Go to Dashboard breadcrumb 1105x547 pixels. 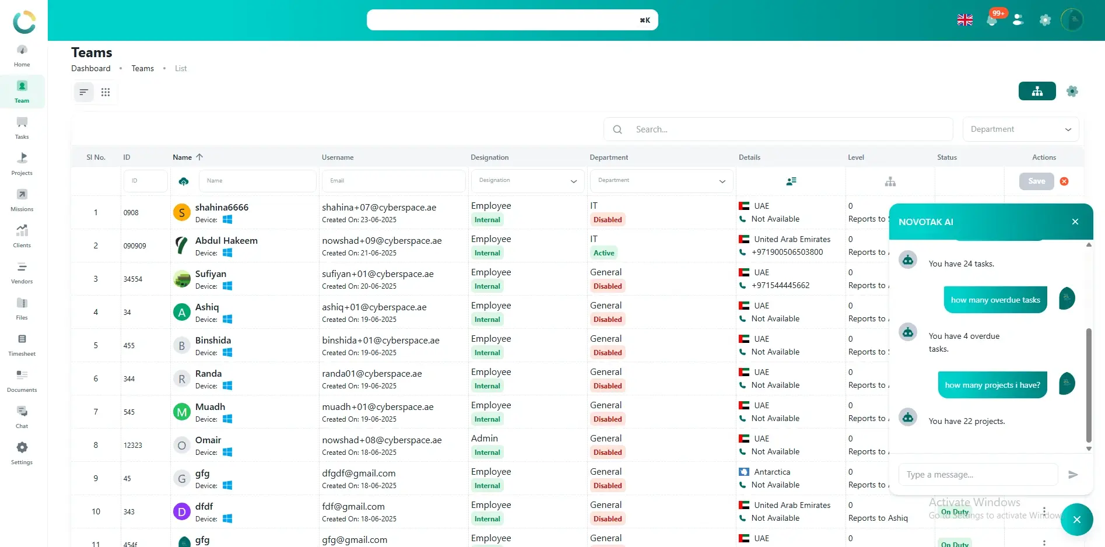point(90,69)
